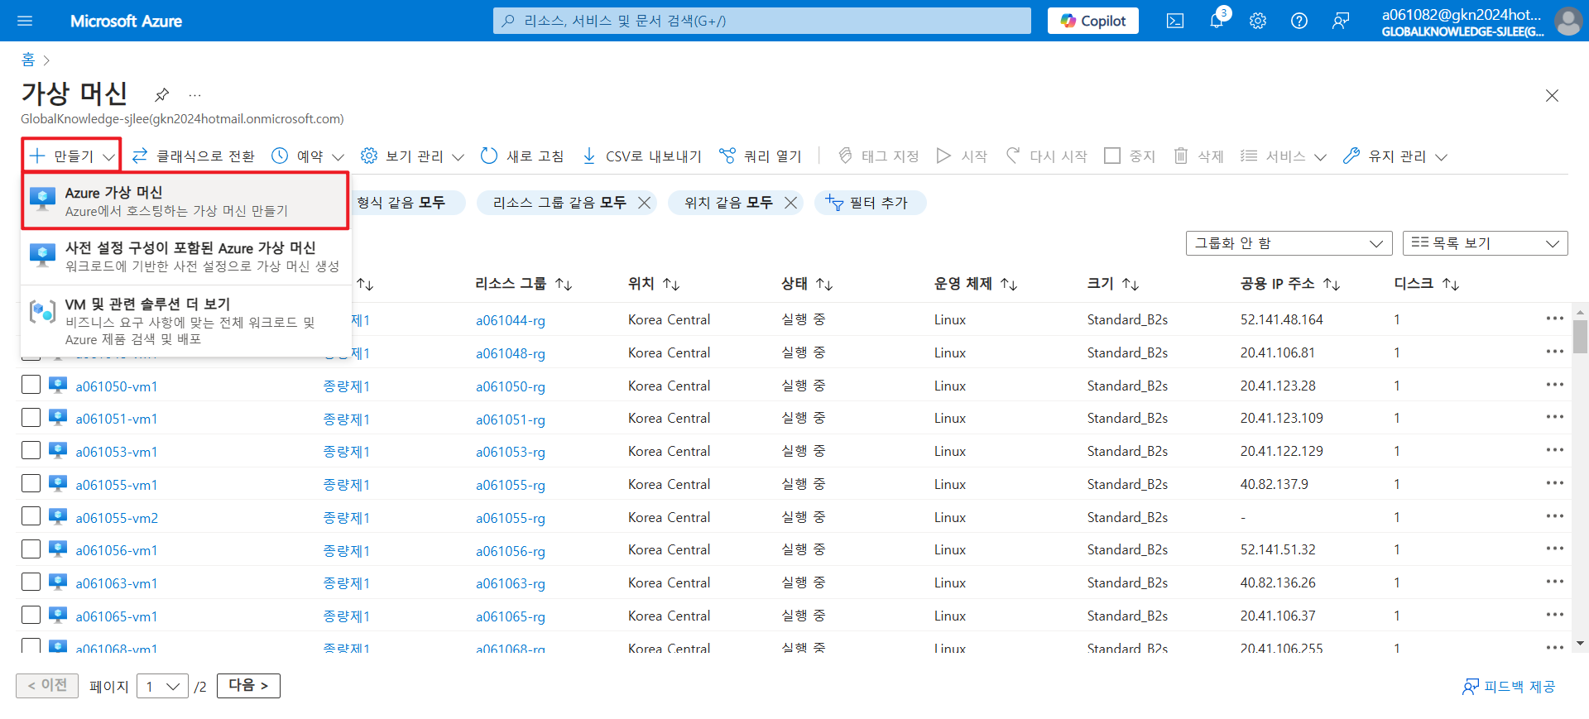Open page number dropdown
Viewport: 1589px width, 719px height.
(x=162, y=686)
